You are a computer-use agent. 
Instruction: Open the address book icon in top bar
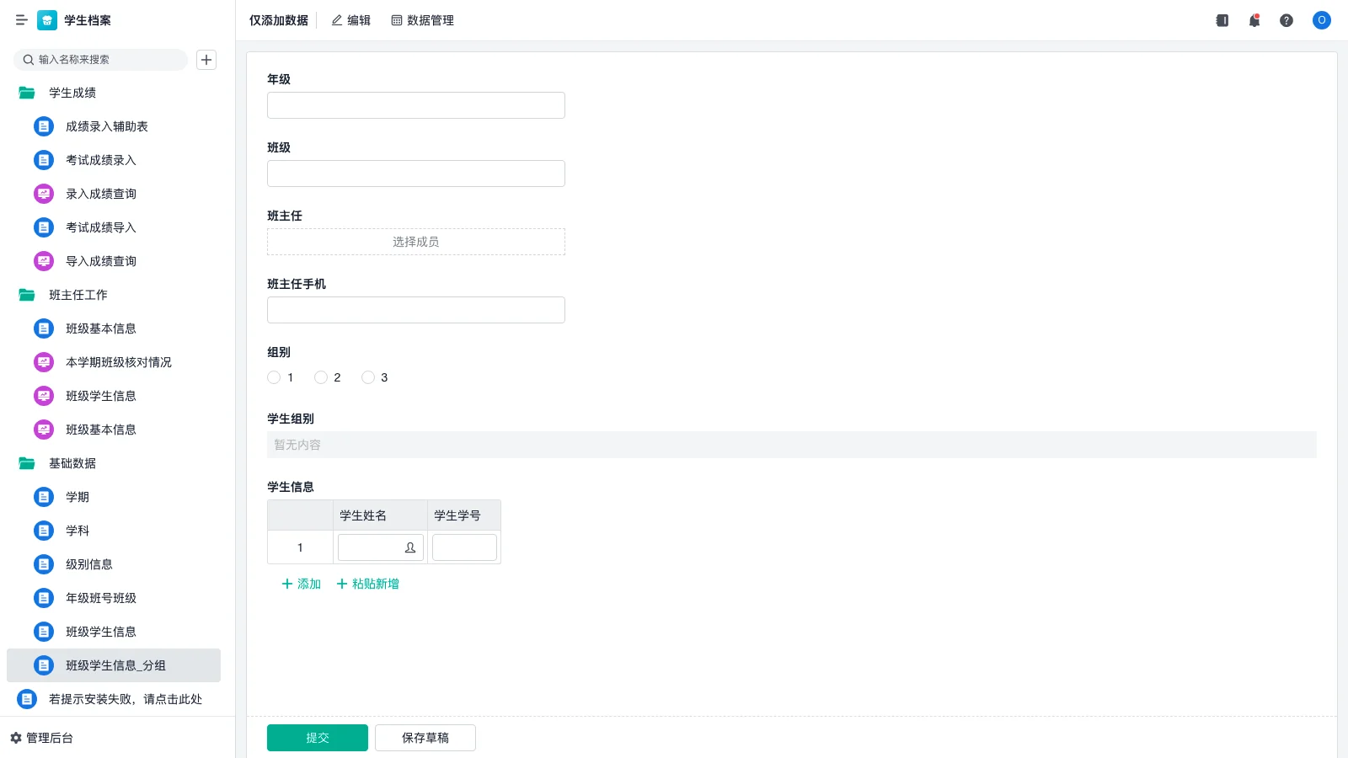[x=1222, y=20]
